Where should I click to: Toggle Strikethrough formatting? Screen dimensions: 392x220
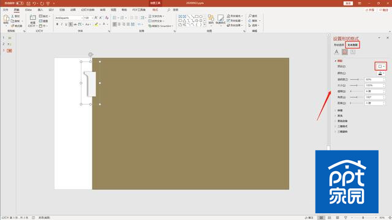(x=75, y=24)
